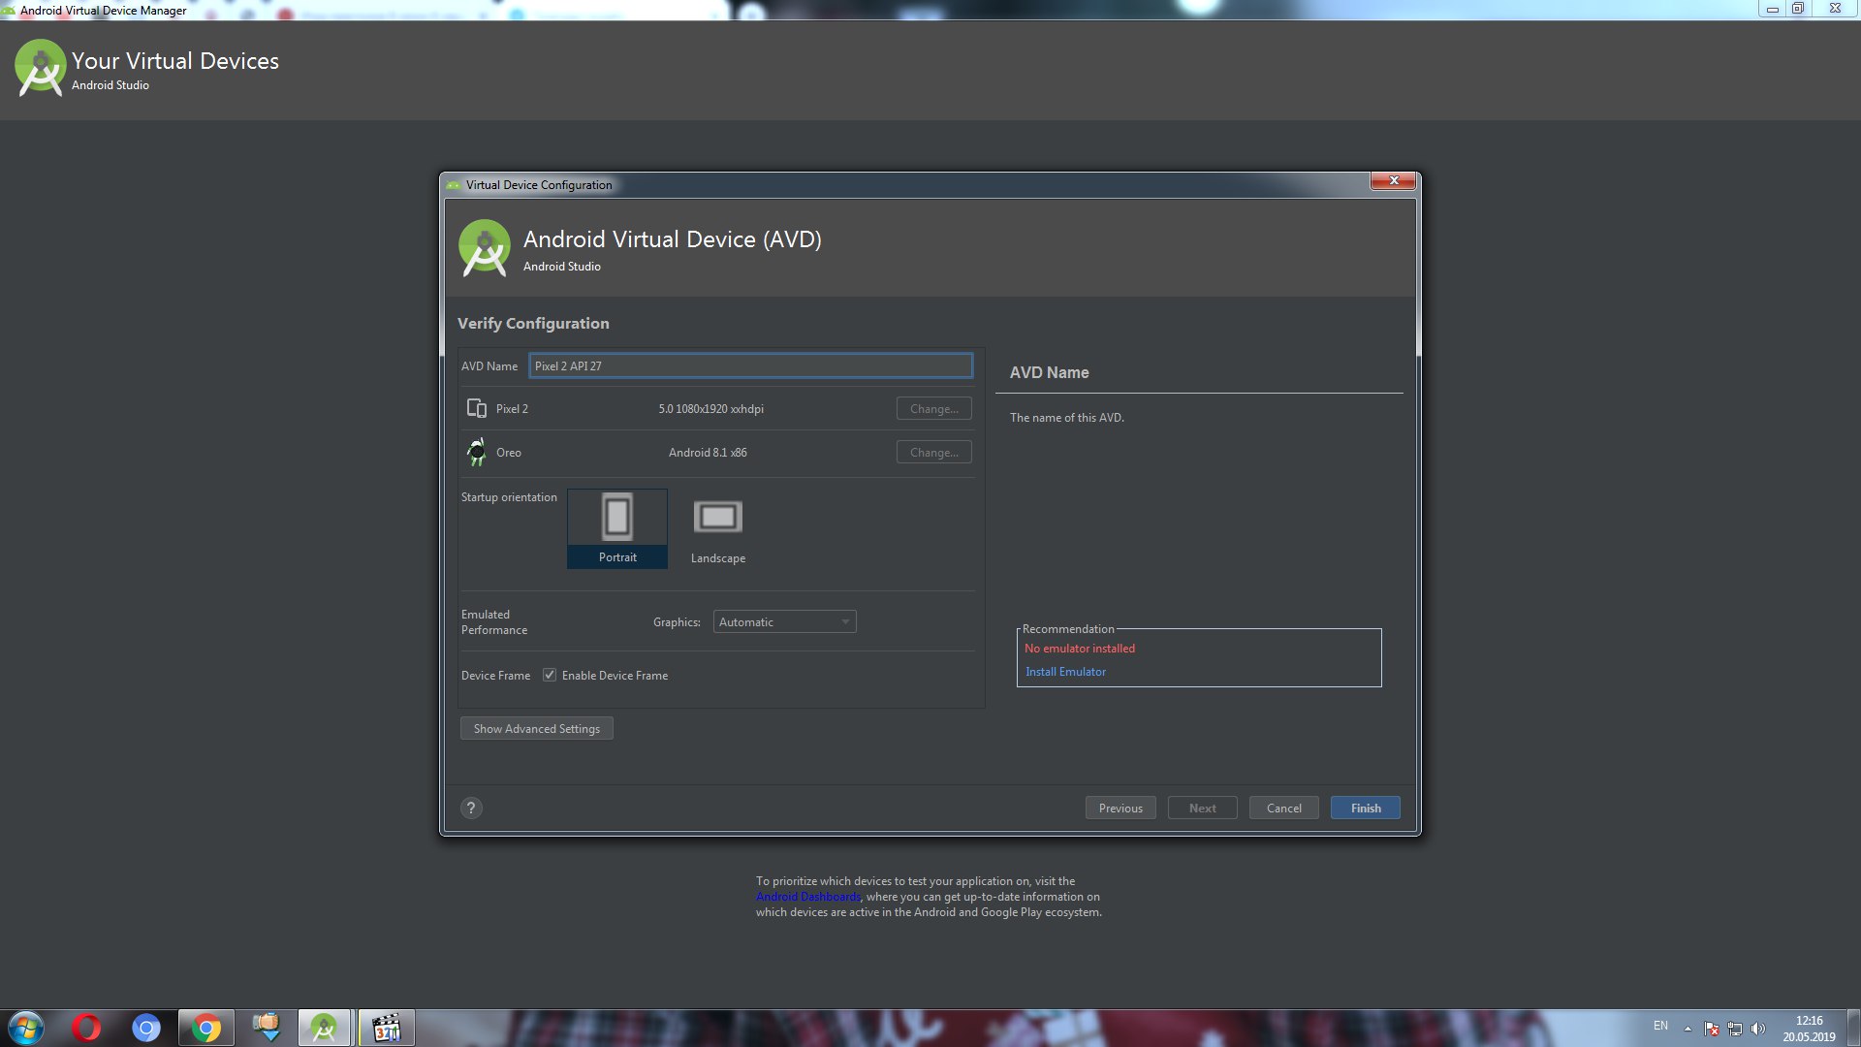
Task: Click the taskbar clock showing 12:16
Action: tap(1809, 1029)
